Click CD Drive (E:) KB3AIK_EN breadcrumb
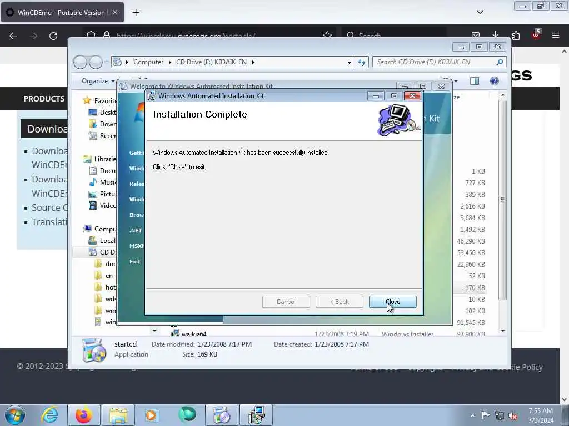This screenshot has height=426, width=569. [x=211, y=62]
